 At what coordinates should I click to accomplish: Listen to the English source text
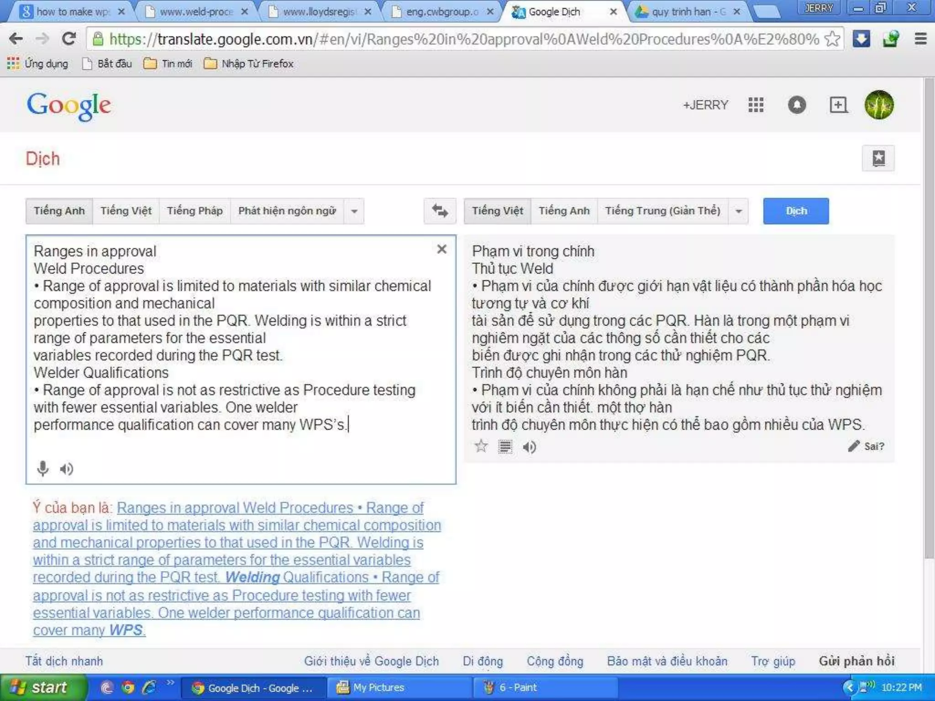point(67,469)
